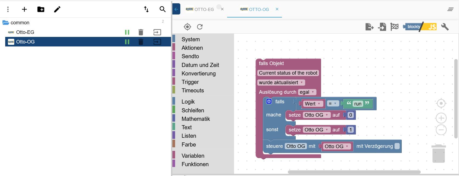Open the wurde aktualisiert dropdown

coord(281,83)
